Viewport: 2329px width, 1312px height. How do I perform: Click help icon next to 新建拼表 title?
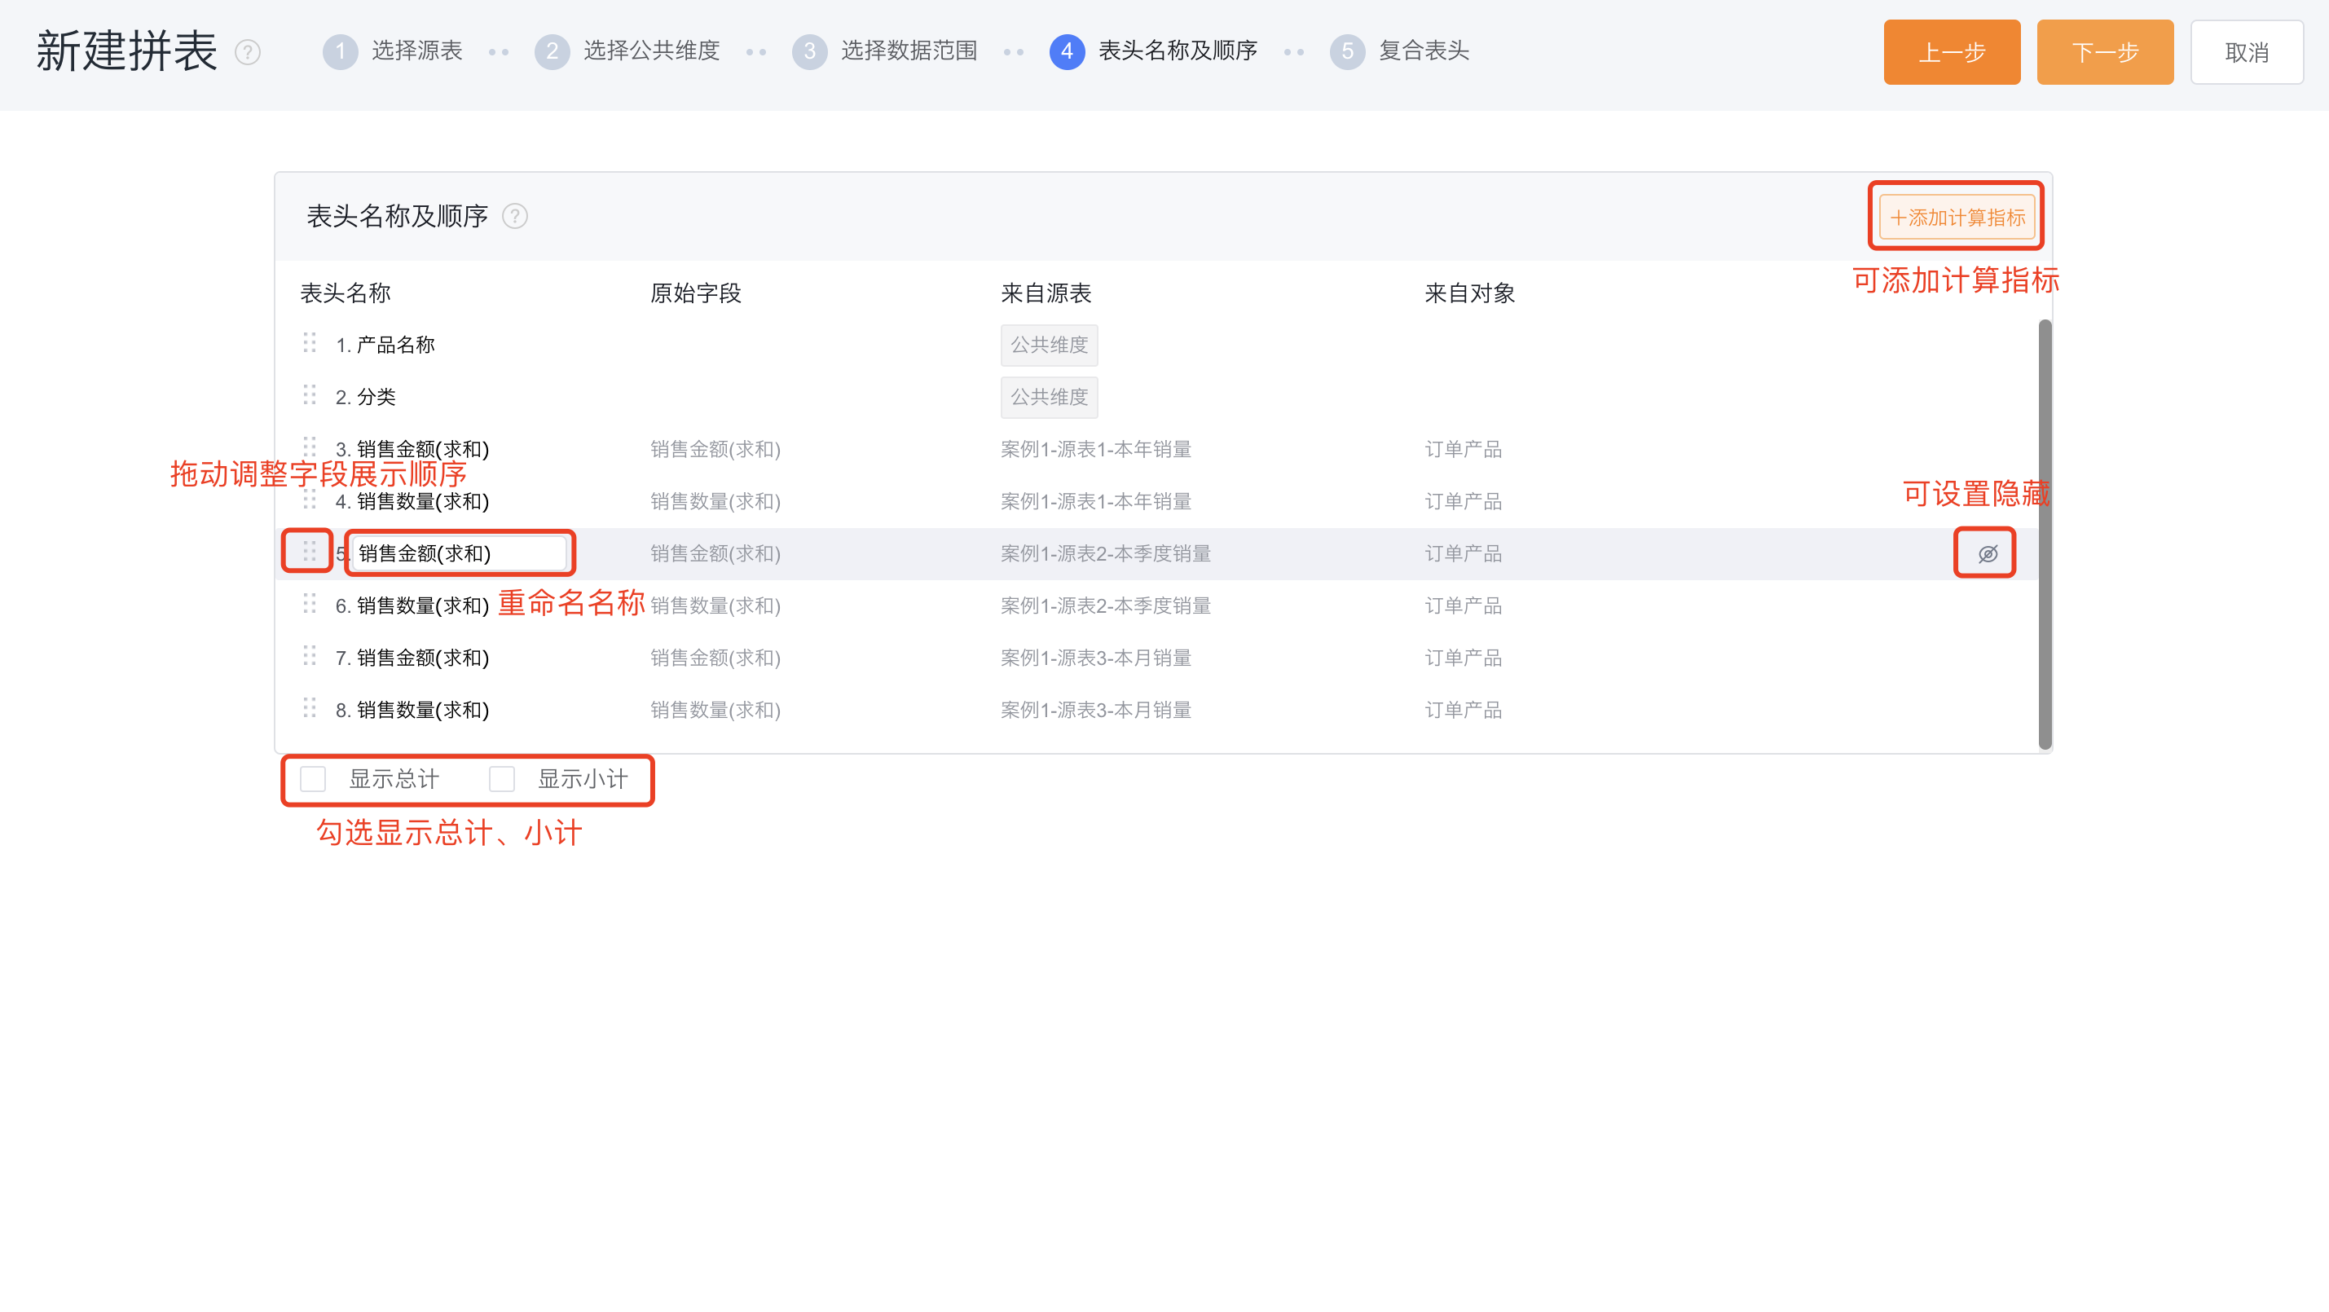tap(247, 52)
